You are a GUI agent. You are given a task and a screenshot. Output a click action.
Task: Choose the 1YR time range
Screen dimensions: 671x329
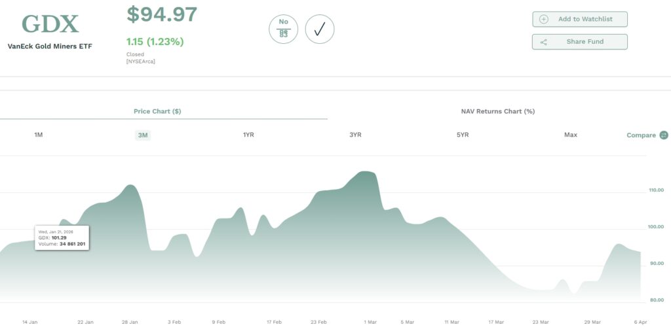pos(248,135)
